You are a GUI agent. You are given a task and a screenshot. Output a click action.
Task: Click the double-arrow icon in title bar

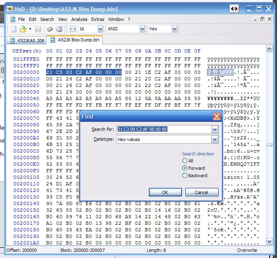tap(234, 9)
